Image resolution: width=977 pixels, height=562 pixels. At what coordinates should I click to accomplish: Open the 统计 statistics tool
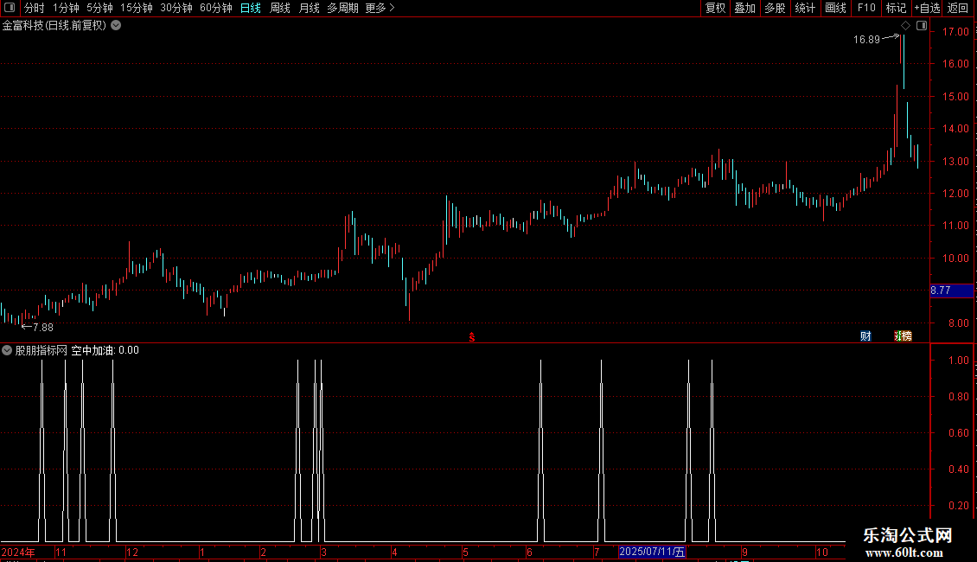point(804,8)
